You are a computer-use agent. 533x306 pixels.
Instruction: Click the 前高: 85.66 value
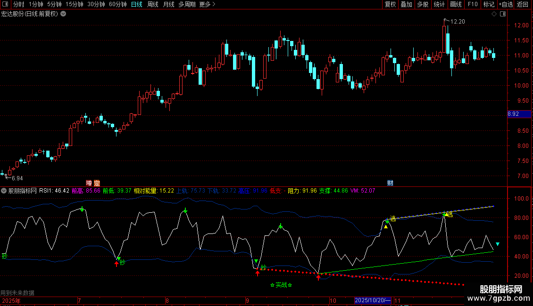click(x=86, y=191)
